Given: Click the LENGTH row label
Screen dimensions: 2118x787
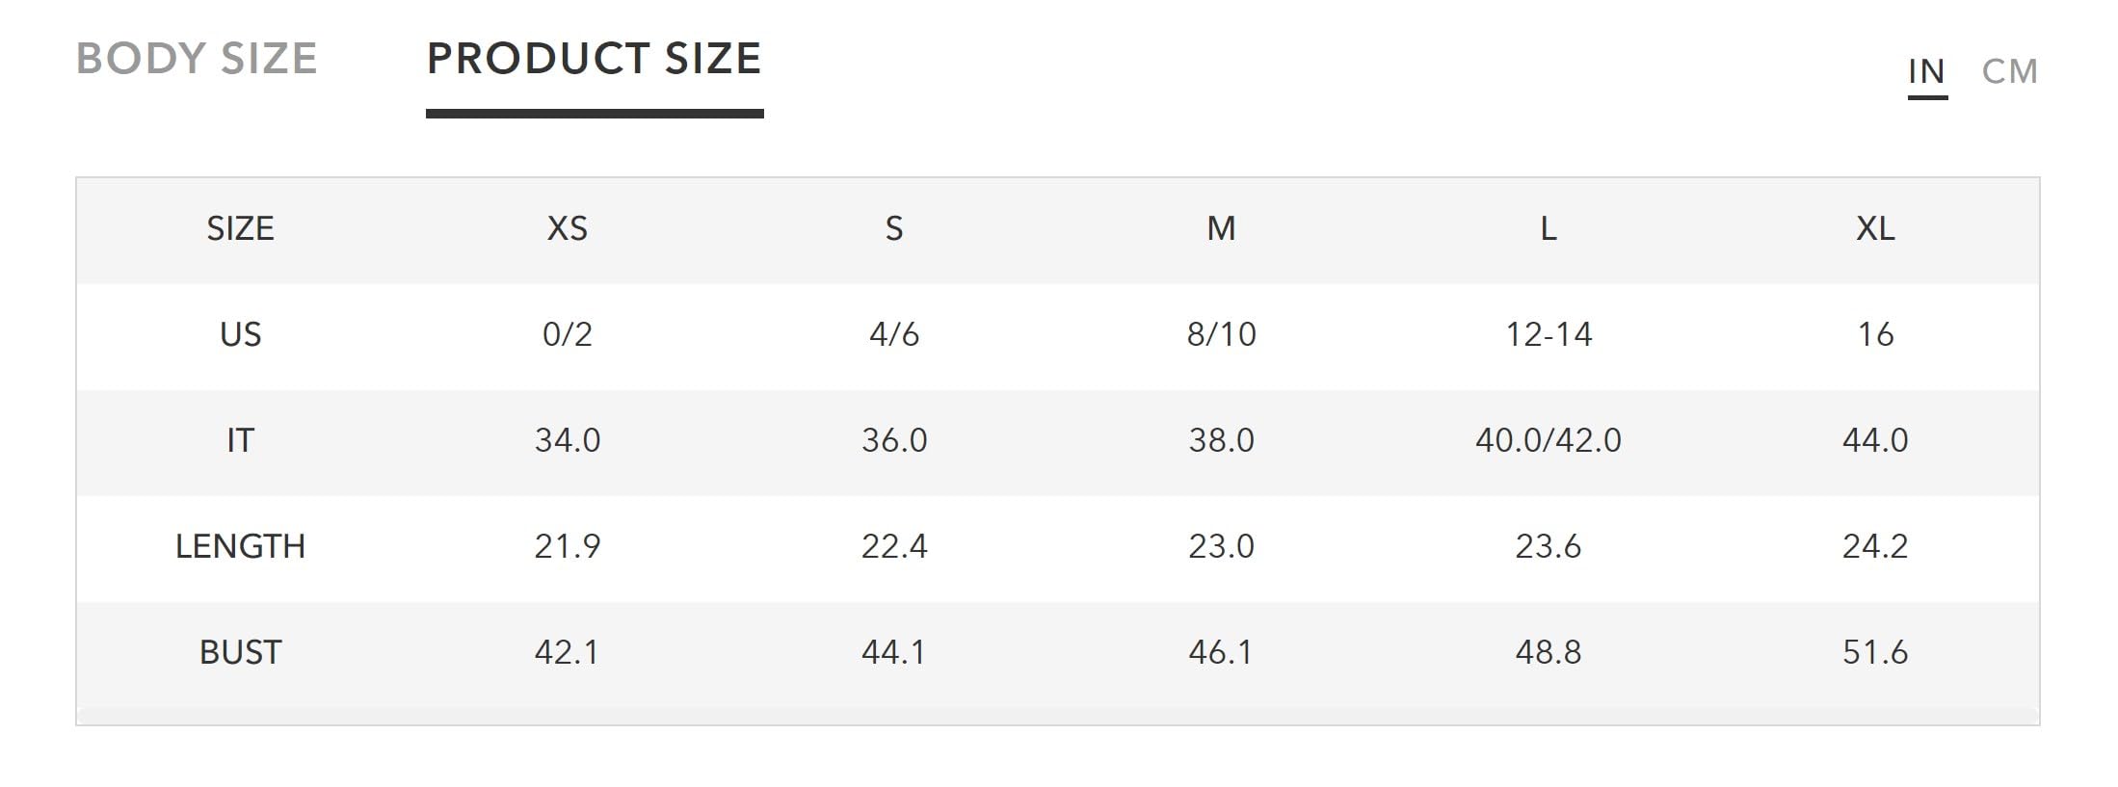Looking at the screenshot, I should pos(240,547).
